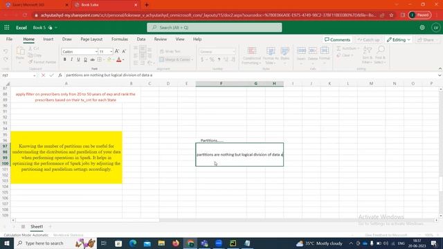This screenshot has height=249, width=443.
Task: Open Conditional Formatting
Action: pos(251,55)
